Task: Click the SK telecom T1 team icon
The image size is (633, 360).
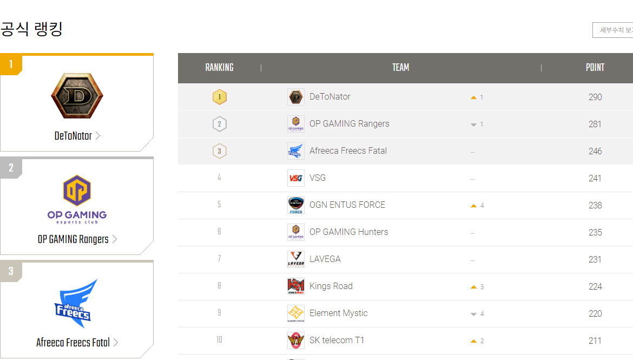Action: [296, 341]
